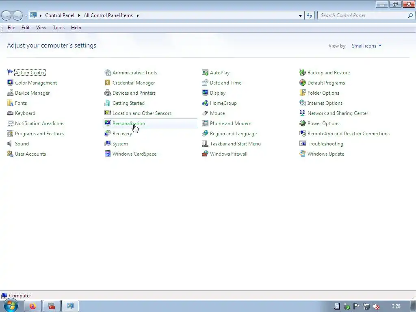Open the Phone and Modem link
416x312 pixels.
point(231,123)
